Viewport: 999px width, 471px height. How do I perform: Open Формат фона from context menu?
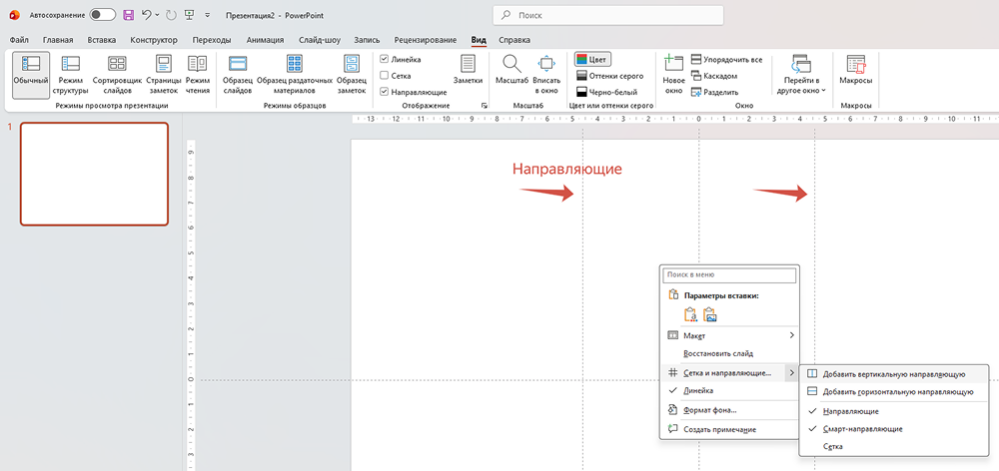point(729,410)
